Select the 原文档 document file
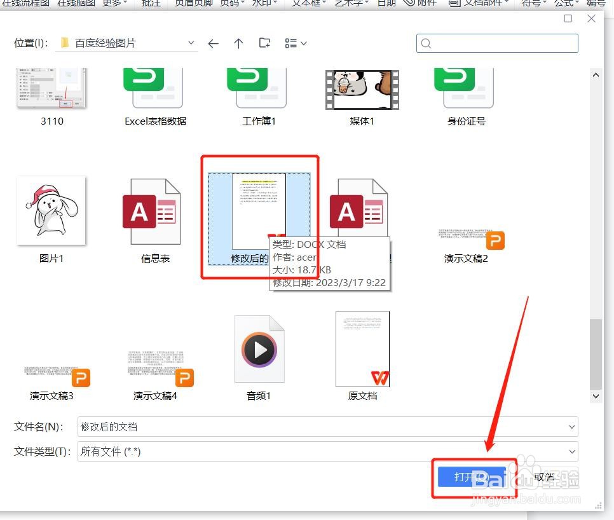 [x=362, y=357]
